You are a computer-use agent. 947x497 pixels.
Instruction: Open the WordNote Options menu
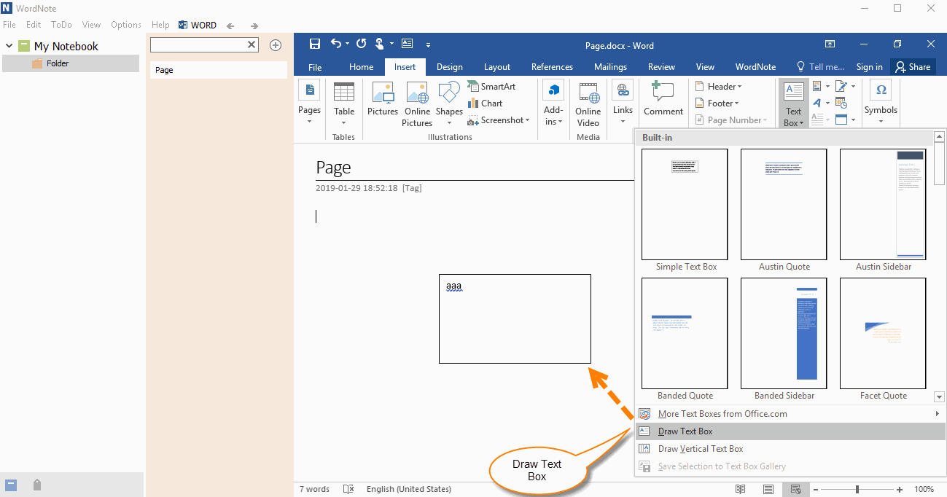click(x=125, y=24)
